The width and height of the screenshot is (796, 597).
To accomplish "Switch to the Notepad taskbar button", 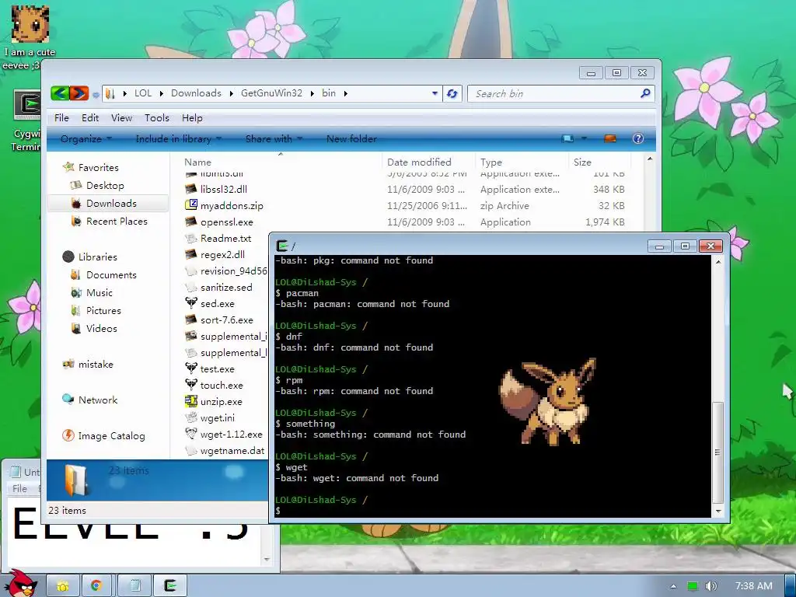I will (x=134, y=586).
